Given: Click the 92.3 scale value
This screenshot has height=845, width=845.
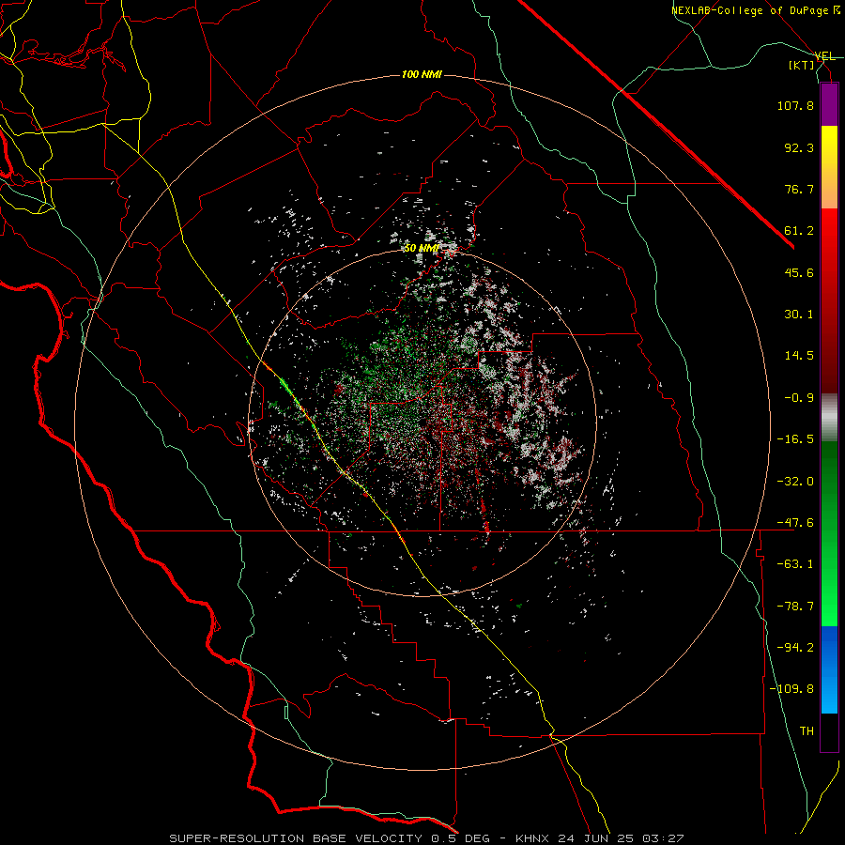Looking at the screenshot, I should (x=799, y=147).
